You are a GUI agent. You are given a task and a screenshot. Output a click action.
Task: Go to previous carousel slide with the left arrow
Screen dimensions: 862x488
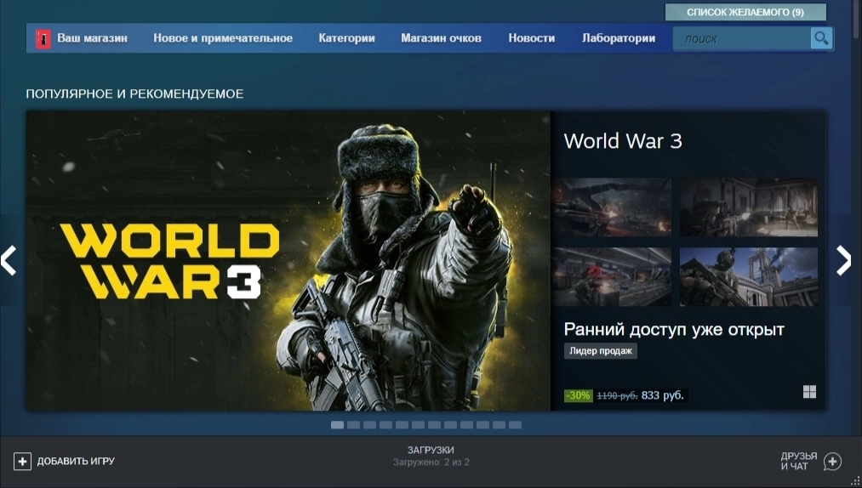coord(9,260)
